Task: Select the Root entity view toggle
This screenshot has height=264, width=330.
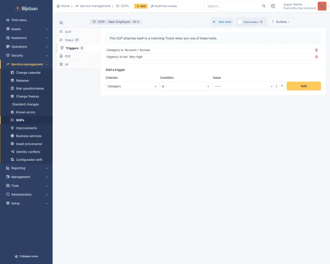Action: pos(222,22)
